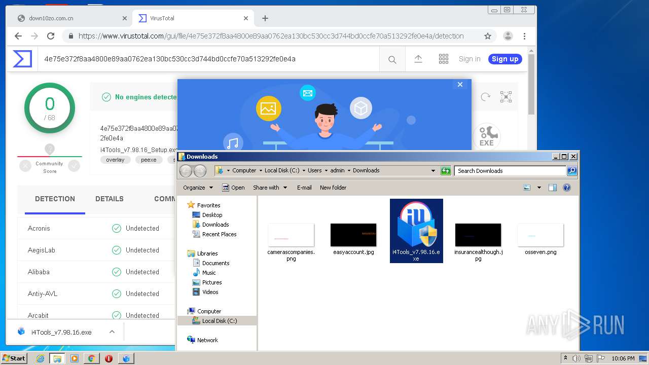This screenshot has height=365, width=649.
Task: Click the 'overlay' tag
Action: point(115,160)
